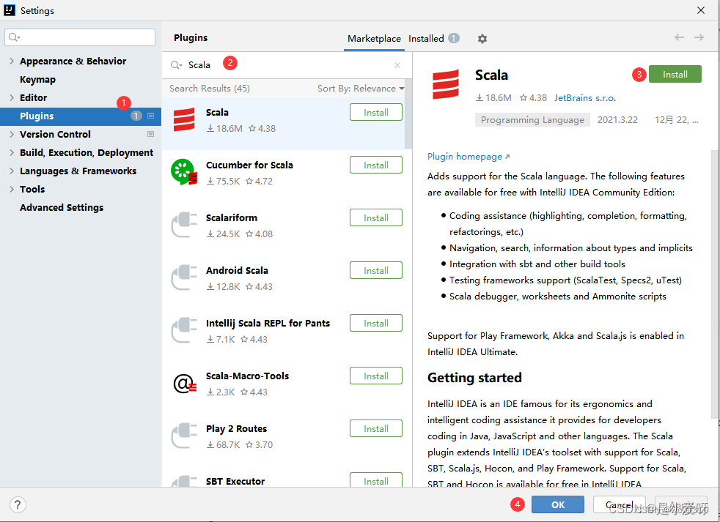Click the forward navigation arrow
Image resolution: width=720 pixels, height=522 pixels.
(x=699, y=37)
